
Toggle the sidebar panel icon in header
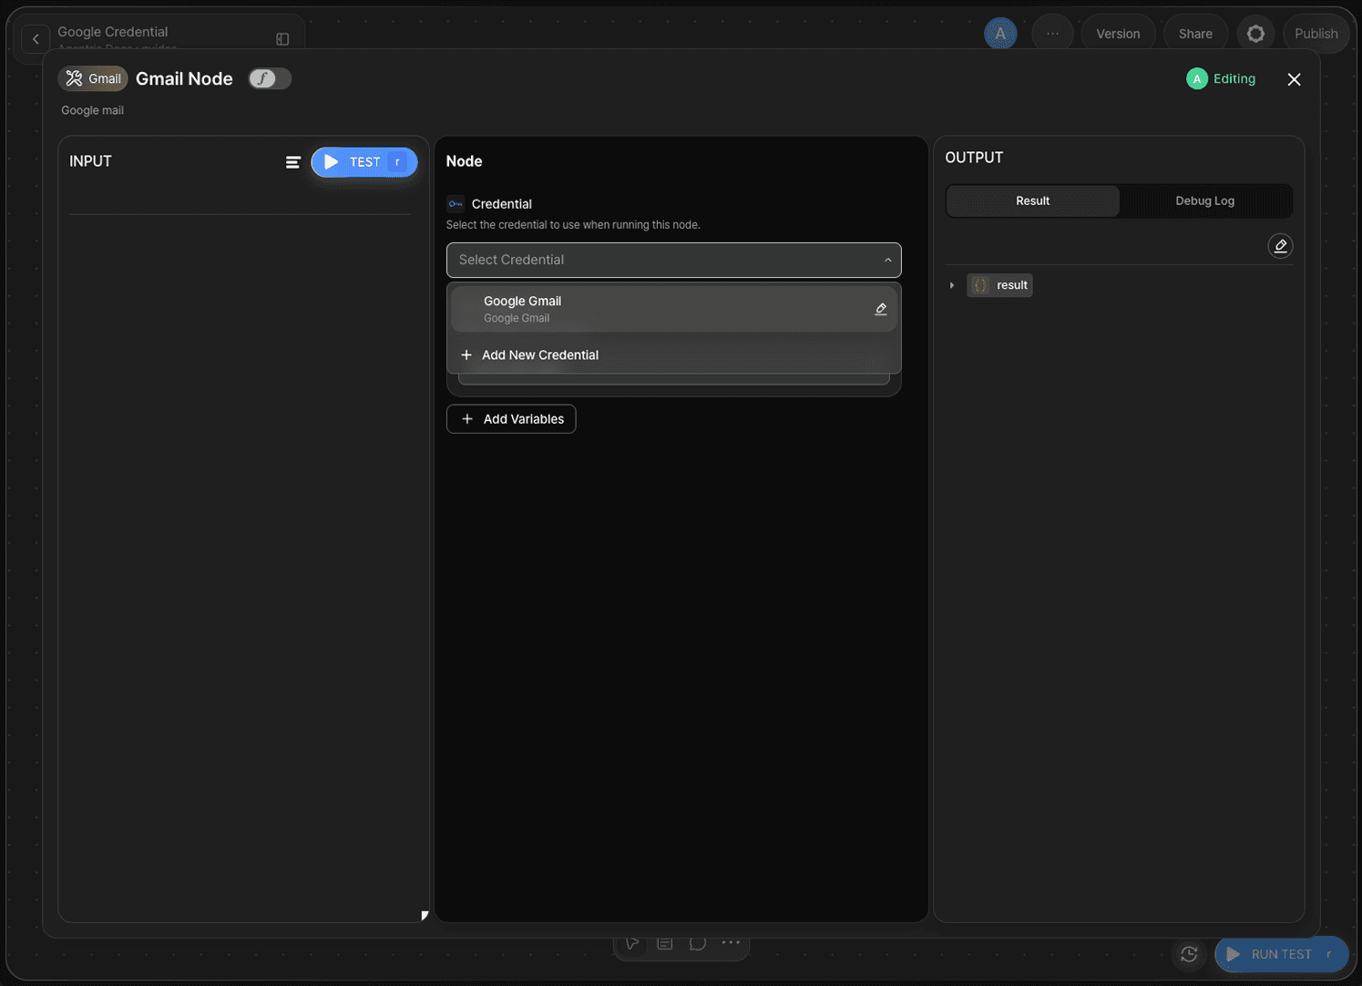point(282,39)
